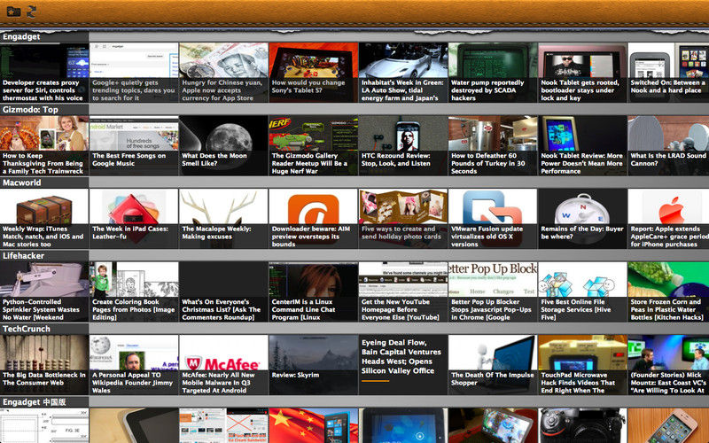
Task: Open Get the New YouTube Homepage article
Action: pos(403,292)
